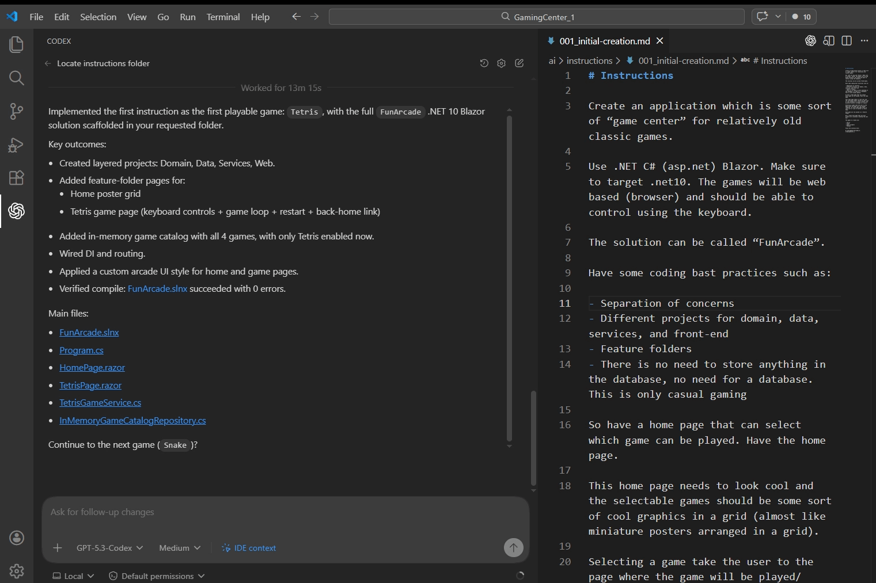The height and width of the screenshot is (583, 876).
Task: Open markdown preview to the side
Action: [829, 41]
